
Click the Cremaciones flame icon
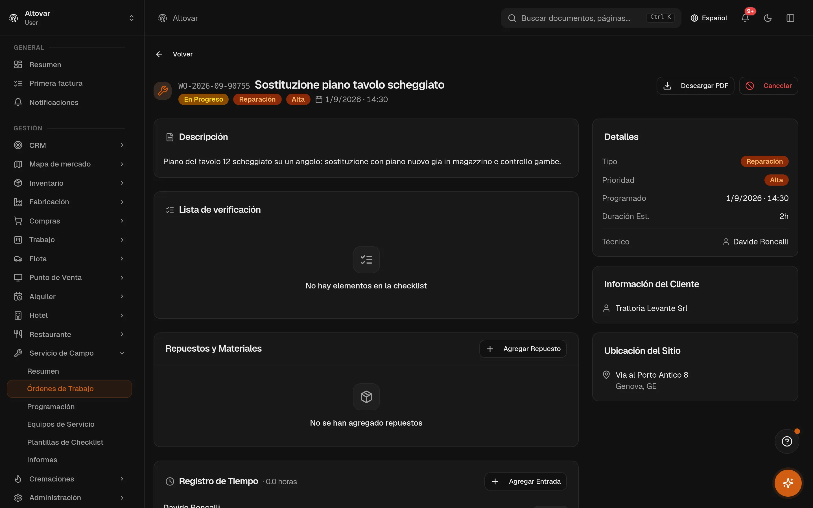[18, 479]
